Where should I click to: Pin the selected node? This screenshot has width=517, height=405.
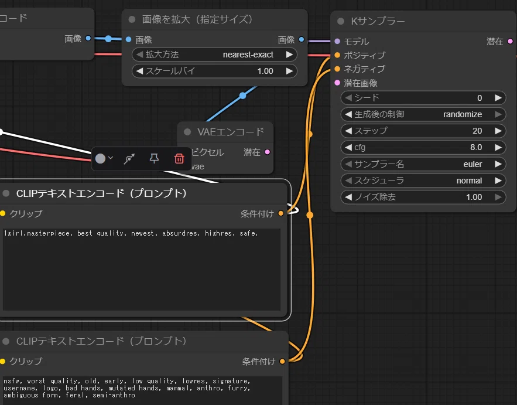[154, 159]
